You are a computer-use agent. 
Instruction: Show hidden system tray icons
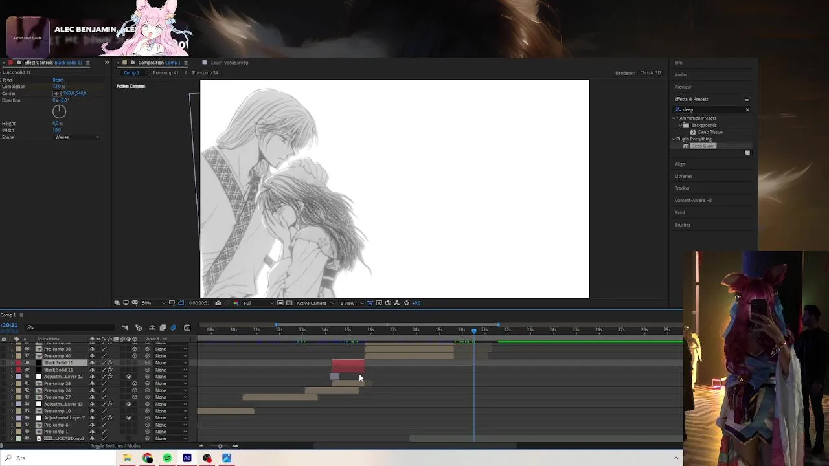point(676,458)
